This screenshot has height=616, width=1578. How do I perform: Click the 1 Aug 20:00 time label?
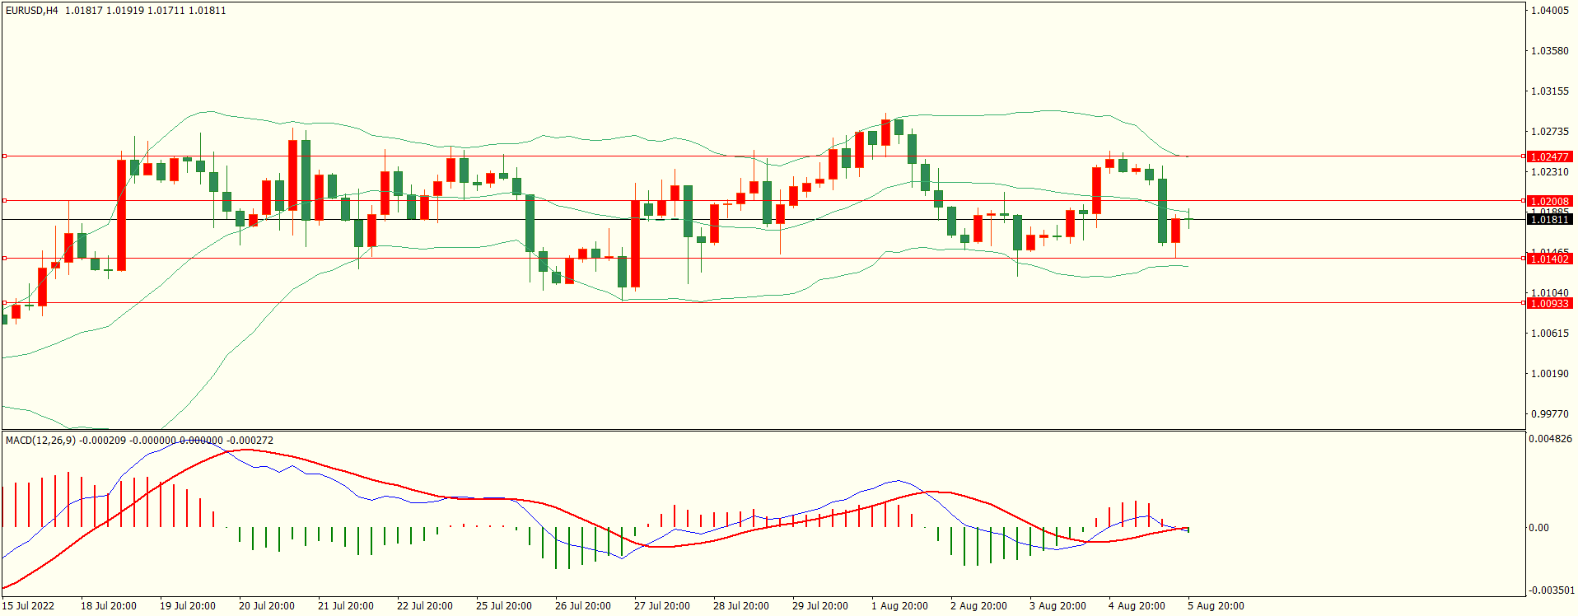[x=899, y=606]
